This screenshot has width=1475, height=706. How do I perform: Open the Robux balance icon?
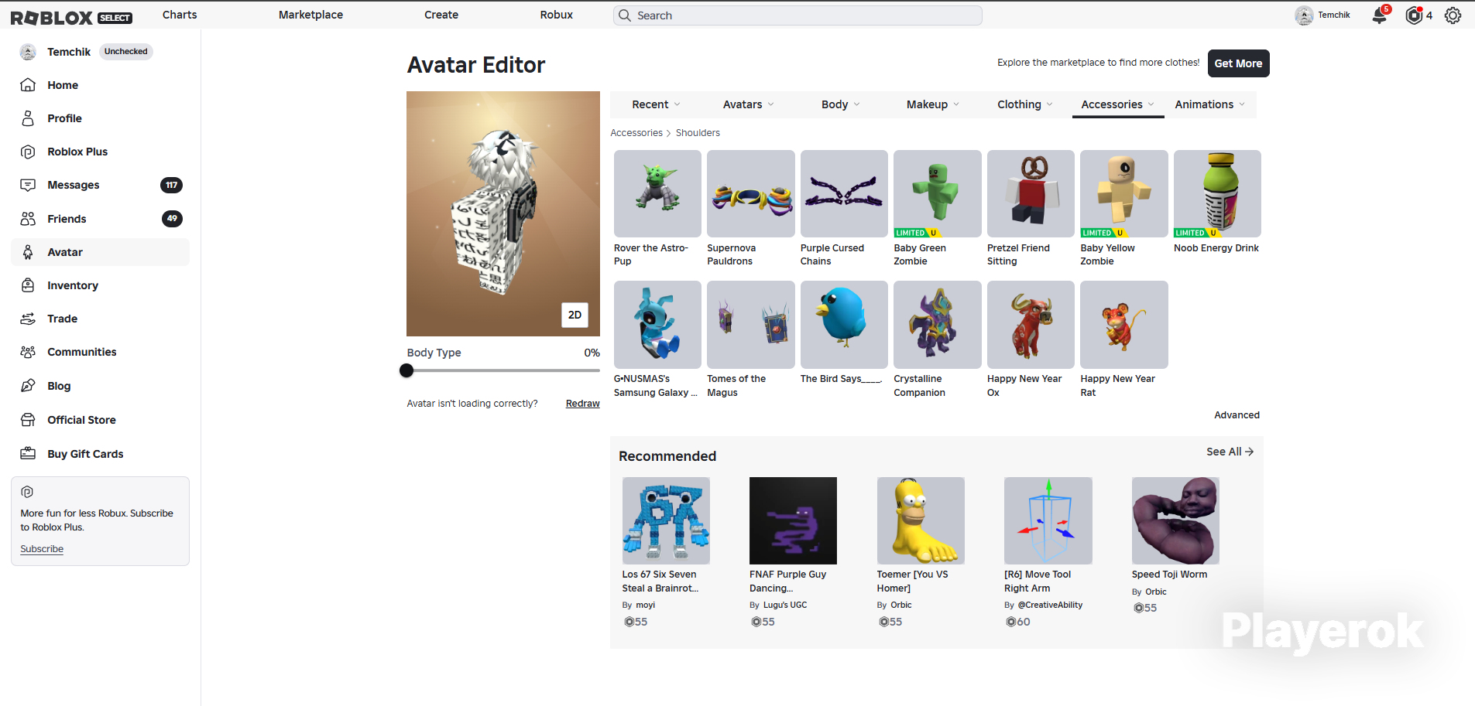pyautogui.click(x=1414, y=15)
